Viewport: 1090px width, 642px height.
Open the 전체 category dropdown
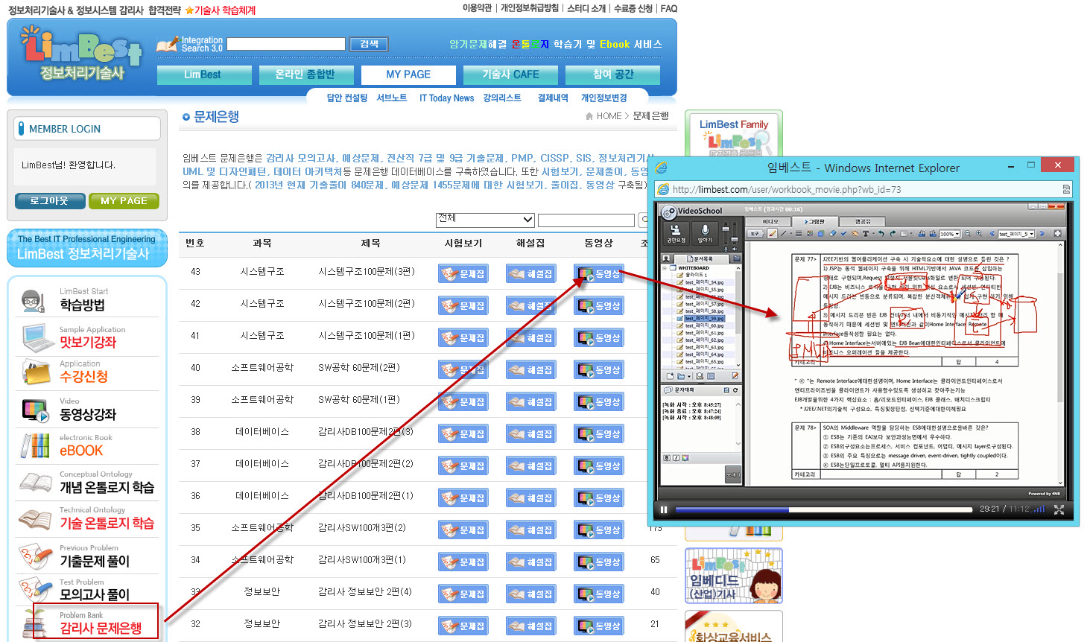pyautogui.click(x=485, y=220)
